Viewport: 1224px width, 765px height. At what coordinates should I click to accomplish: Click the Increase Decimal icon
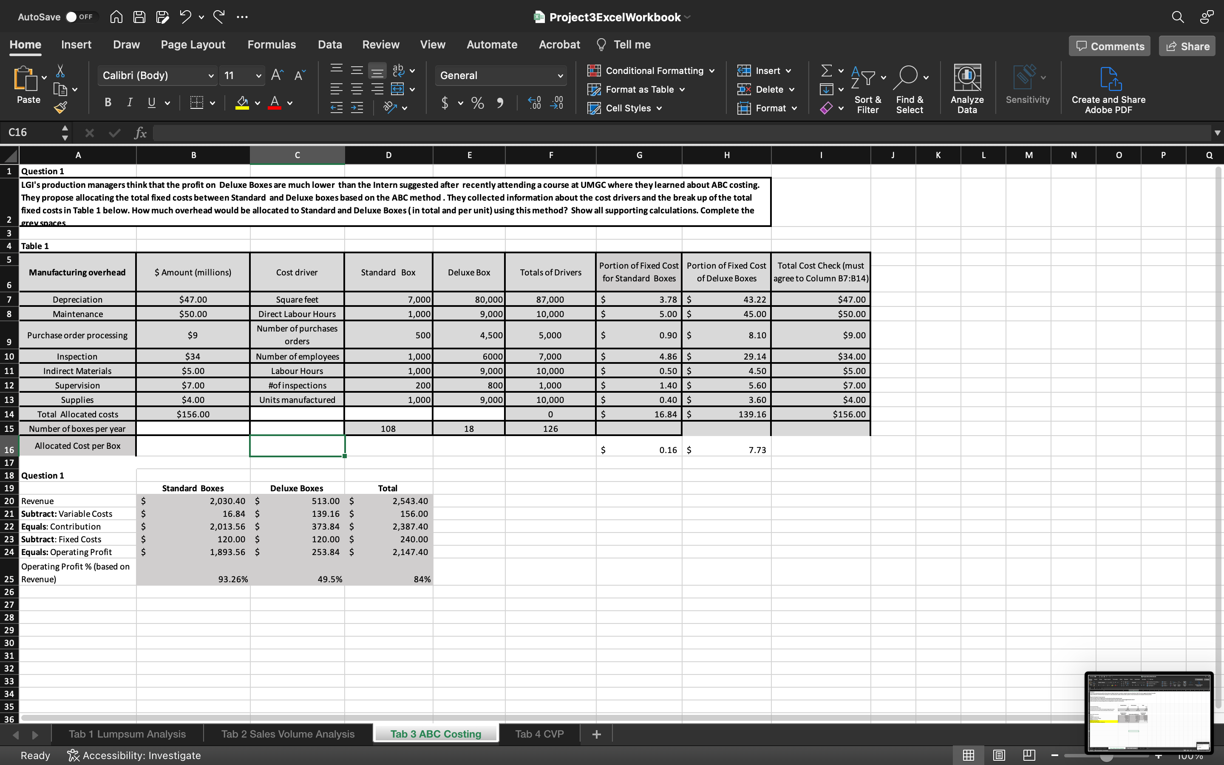pos(534,103)
